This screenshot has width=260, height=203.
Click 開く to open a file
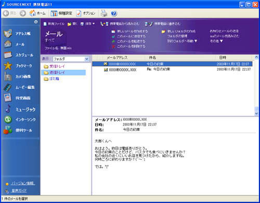coord(72,24)
